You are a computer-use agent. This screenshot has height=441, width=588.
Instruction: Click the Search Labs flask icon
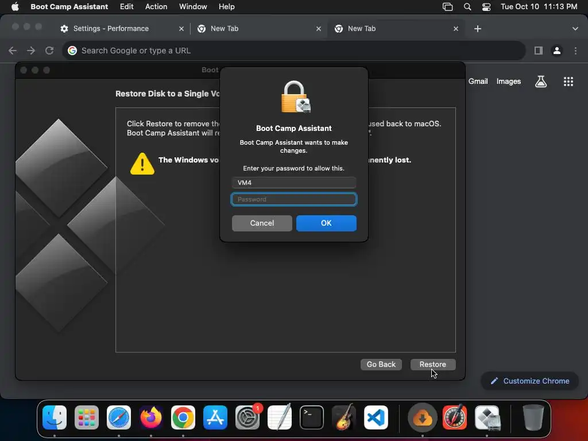pos(541,82)
